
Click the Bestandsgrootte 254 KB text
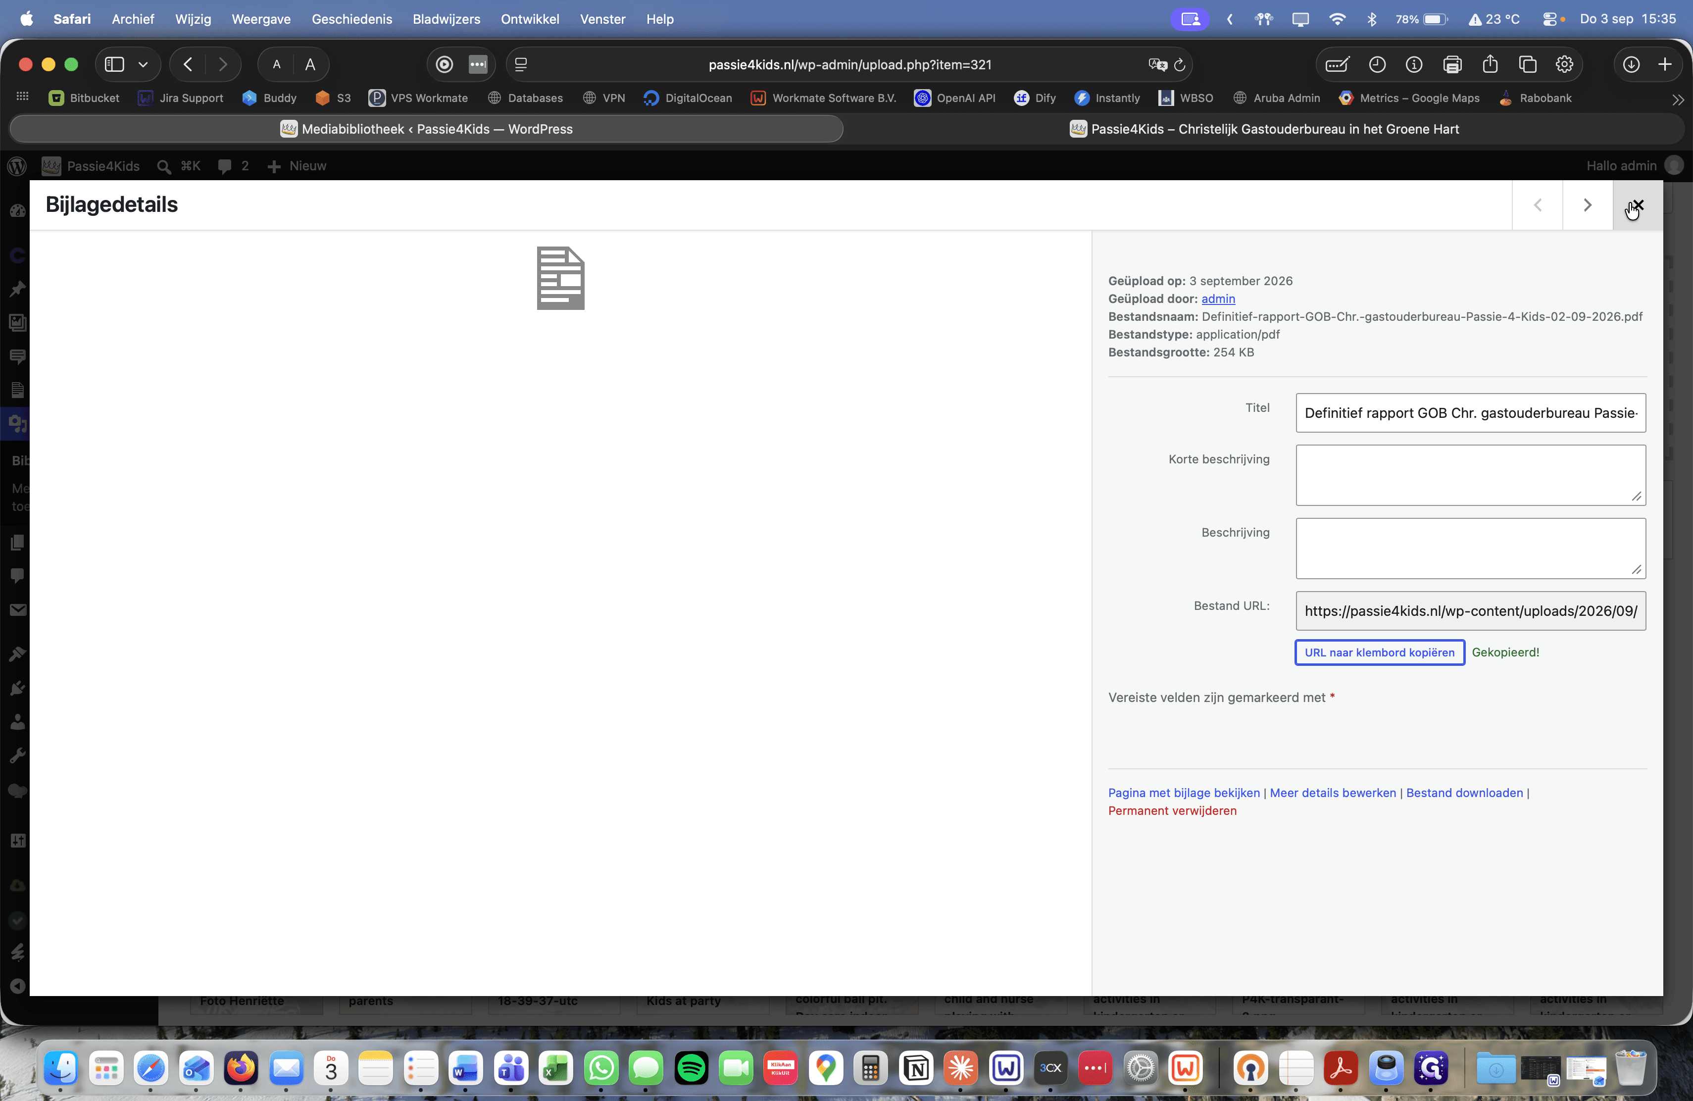(1181, 352)
